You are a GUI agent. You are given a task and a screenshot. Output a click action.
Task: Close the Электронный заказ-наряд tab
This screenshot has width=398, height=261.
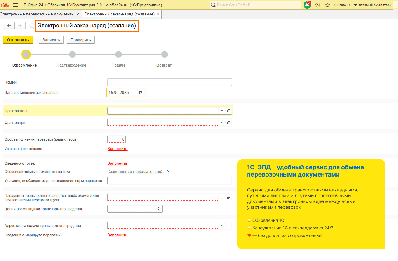pos(158,14)
